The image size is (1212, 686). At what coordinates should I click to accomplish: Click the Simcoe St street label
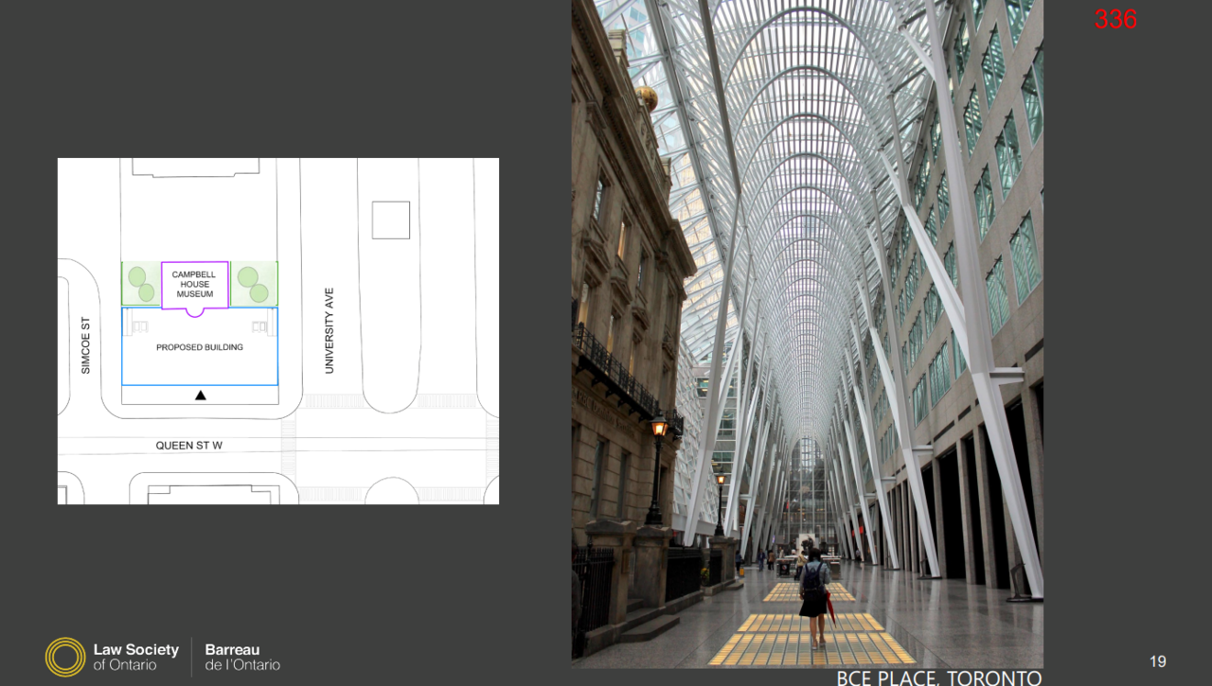[x=86, y=345]
